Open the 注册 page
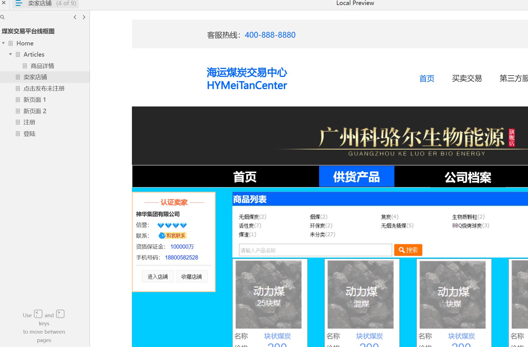Image resolution: width=528 pixels, height=347 pixels. 29,122
